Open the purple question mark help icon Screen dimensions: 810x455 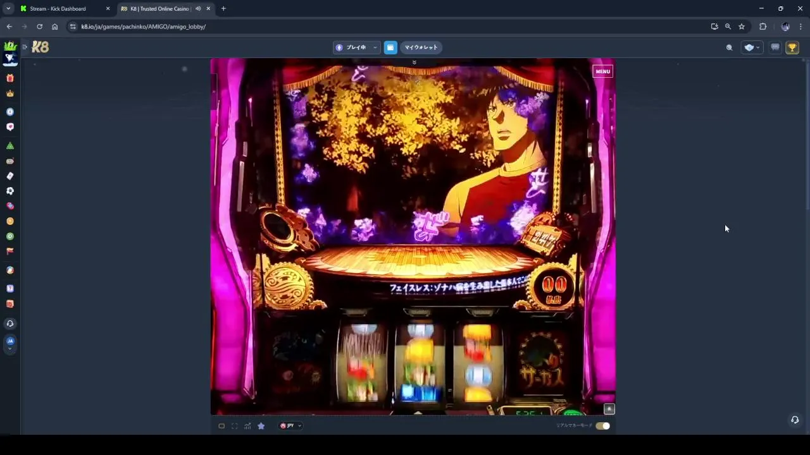[10, 289]
